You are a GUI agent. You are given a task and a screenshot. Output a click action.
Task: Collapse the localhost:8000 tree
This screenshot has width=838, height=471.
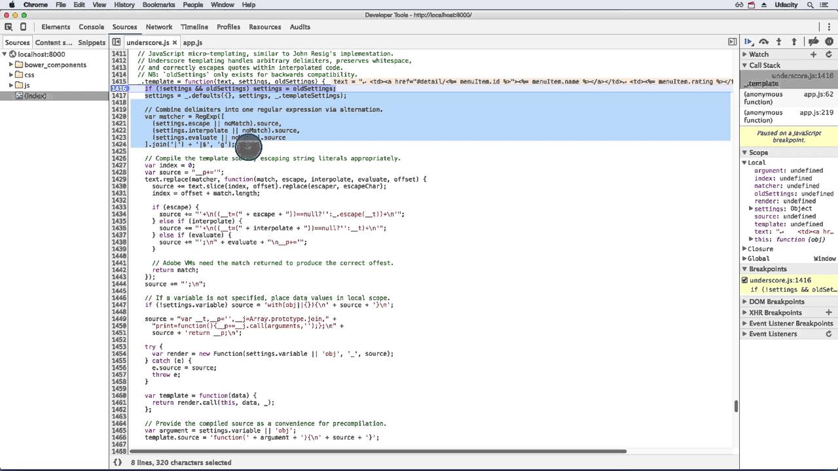(x=5, y=54)
